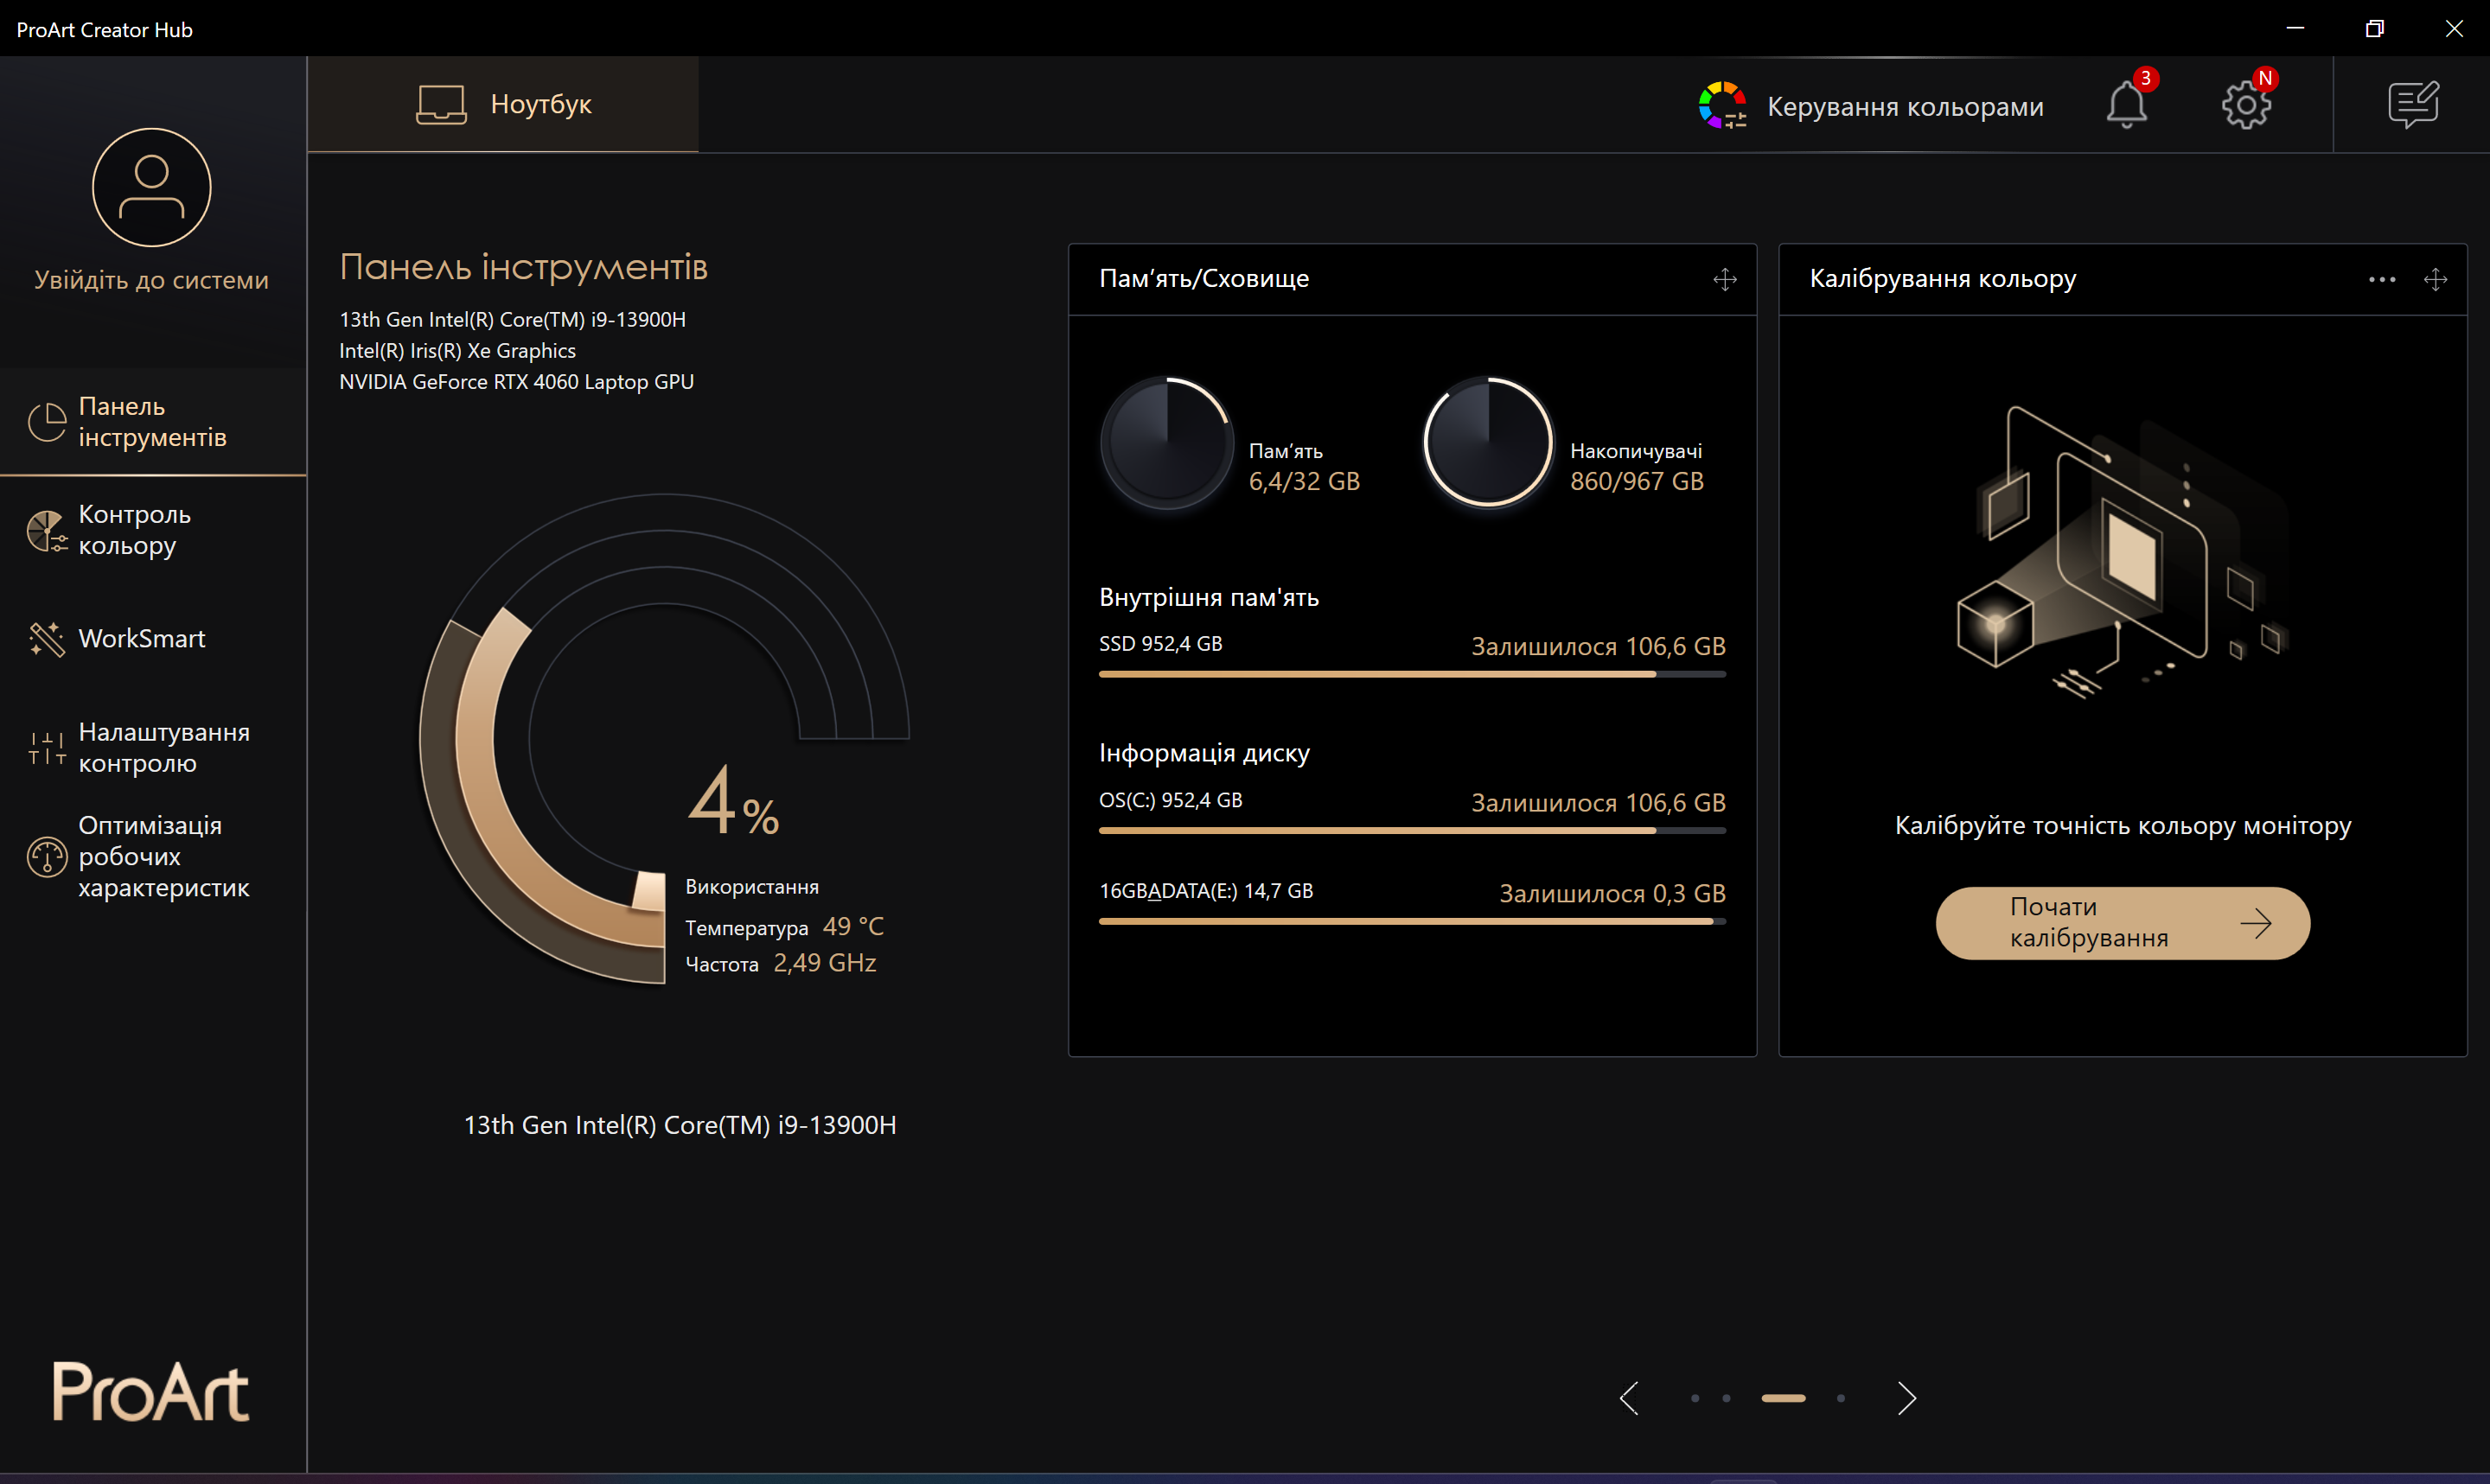Go to next widget page arrow
The image size is (2490, 1484).
point(1906,1398)
